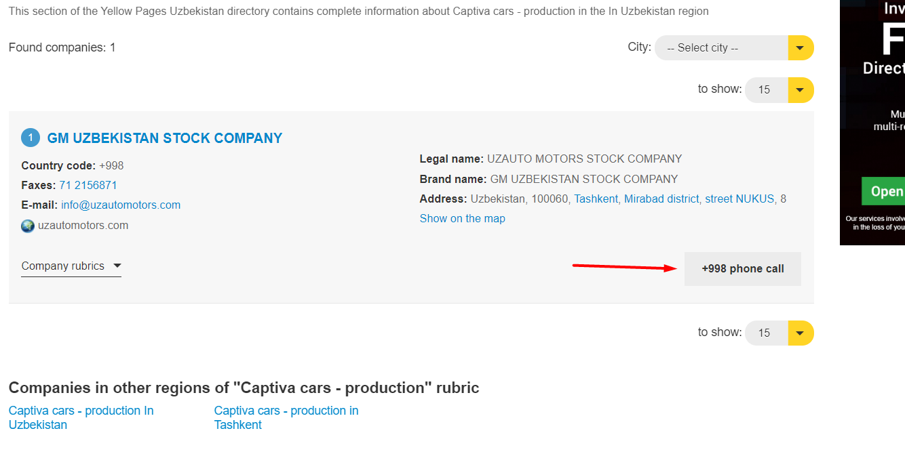Click Show on the map
The image size is (905, 454).
click(x=462, y=218)
